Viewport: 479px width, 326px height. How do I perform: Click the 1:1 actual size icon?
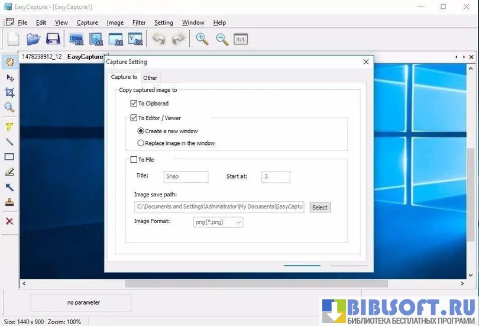(x=240, y=40)
